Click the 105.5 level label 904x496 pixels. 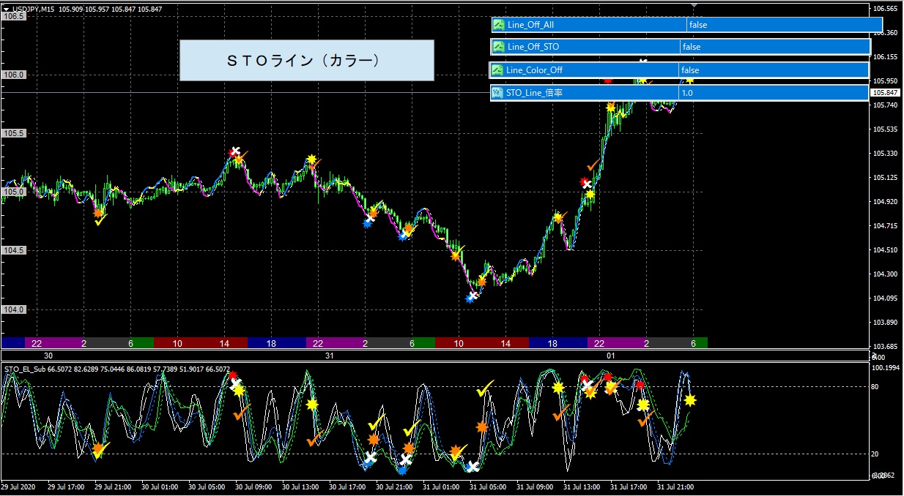tap(14, 133)
